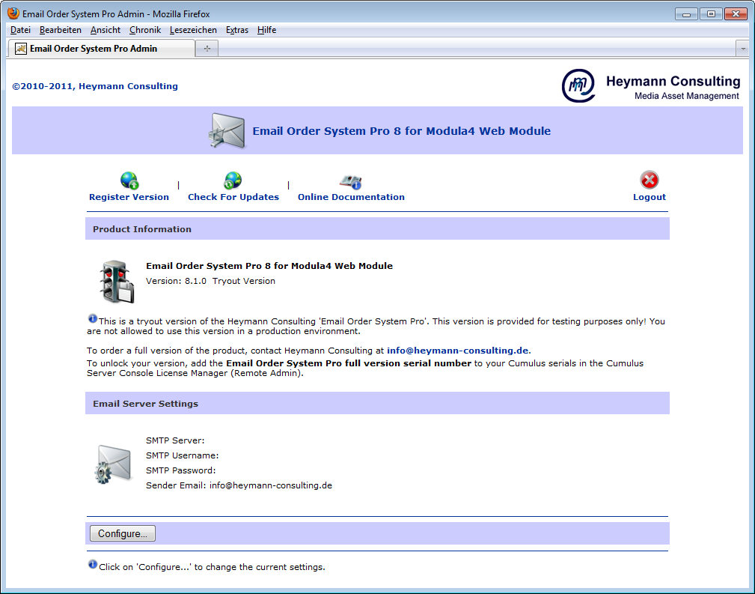Close the Firefox window
The height and width of the screenshot is (594, 755).
tap(736, 14)
